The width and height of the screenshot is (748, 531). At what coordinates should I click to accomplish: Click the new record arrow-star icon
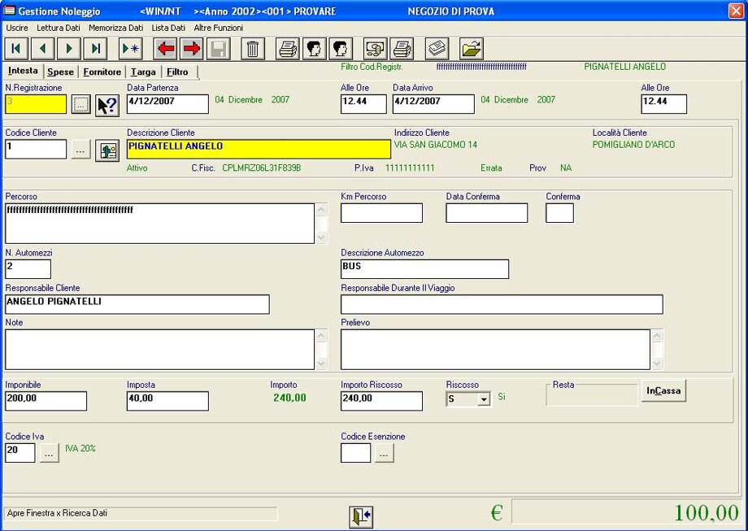(x=131, y=49)
